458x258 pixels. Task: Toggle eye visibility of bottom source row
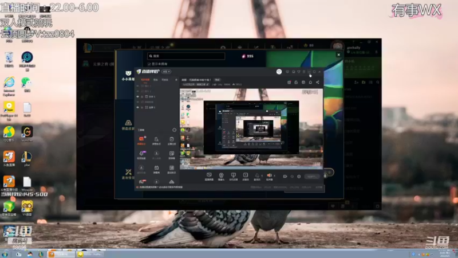point(137,107)
